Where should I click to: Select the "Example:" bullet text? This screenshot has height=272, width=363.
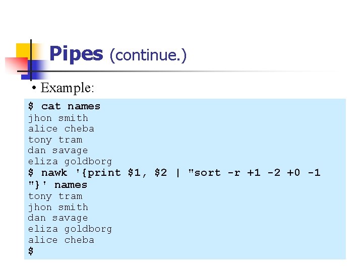pos(67,88)
